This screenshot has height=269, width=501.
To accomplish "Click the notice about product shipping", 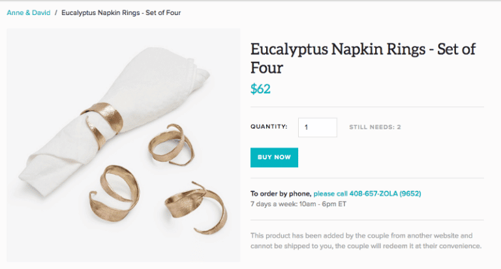I will click(x=365, y=240).
